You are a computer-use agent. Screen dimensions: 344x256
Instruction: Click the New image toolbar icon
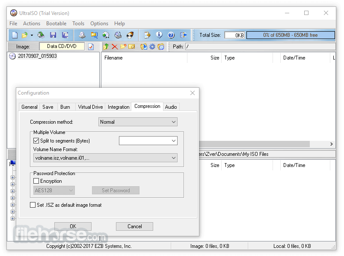pos(15,35)
